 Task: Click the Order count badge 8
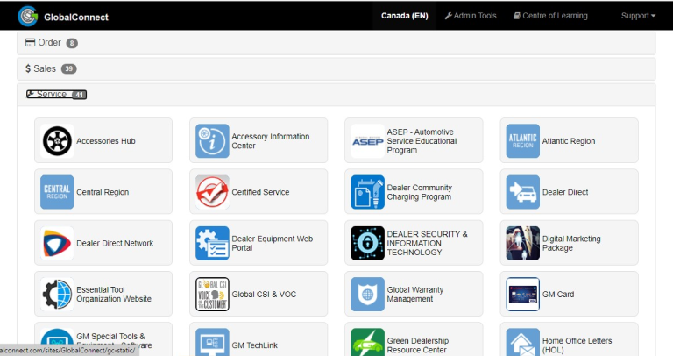coord(72,43)
